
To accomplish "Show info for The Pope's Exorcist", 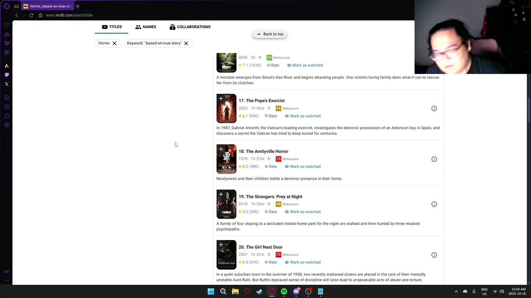I will click(434, 108).
